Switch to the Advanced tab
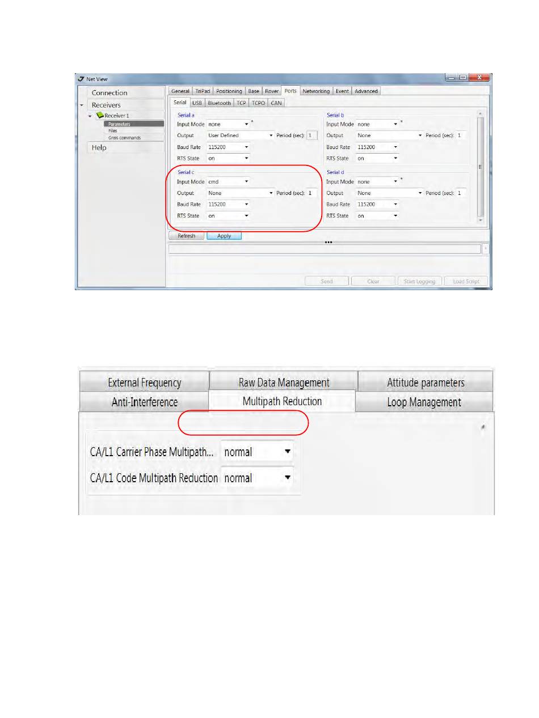The height and width of the screenshot is (718, 539). 366,91
